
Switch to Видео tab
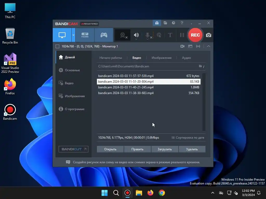click(x=137, y=58)
